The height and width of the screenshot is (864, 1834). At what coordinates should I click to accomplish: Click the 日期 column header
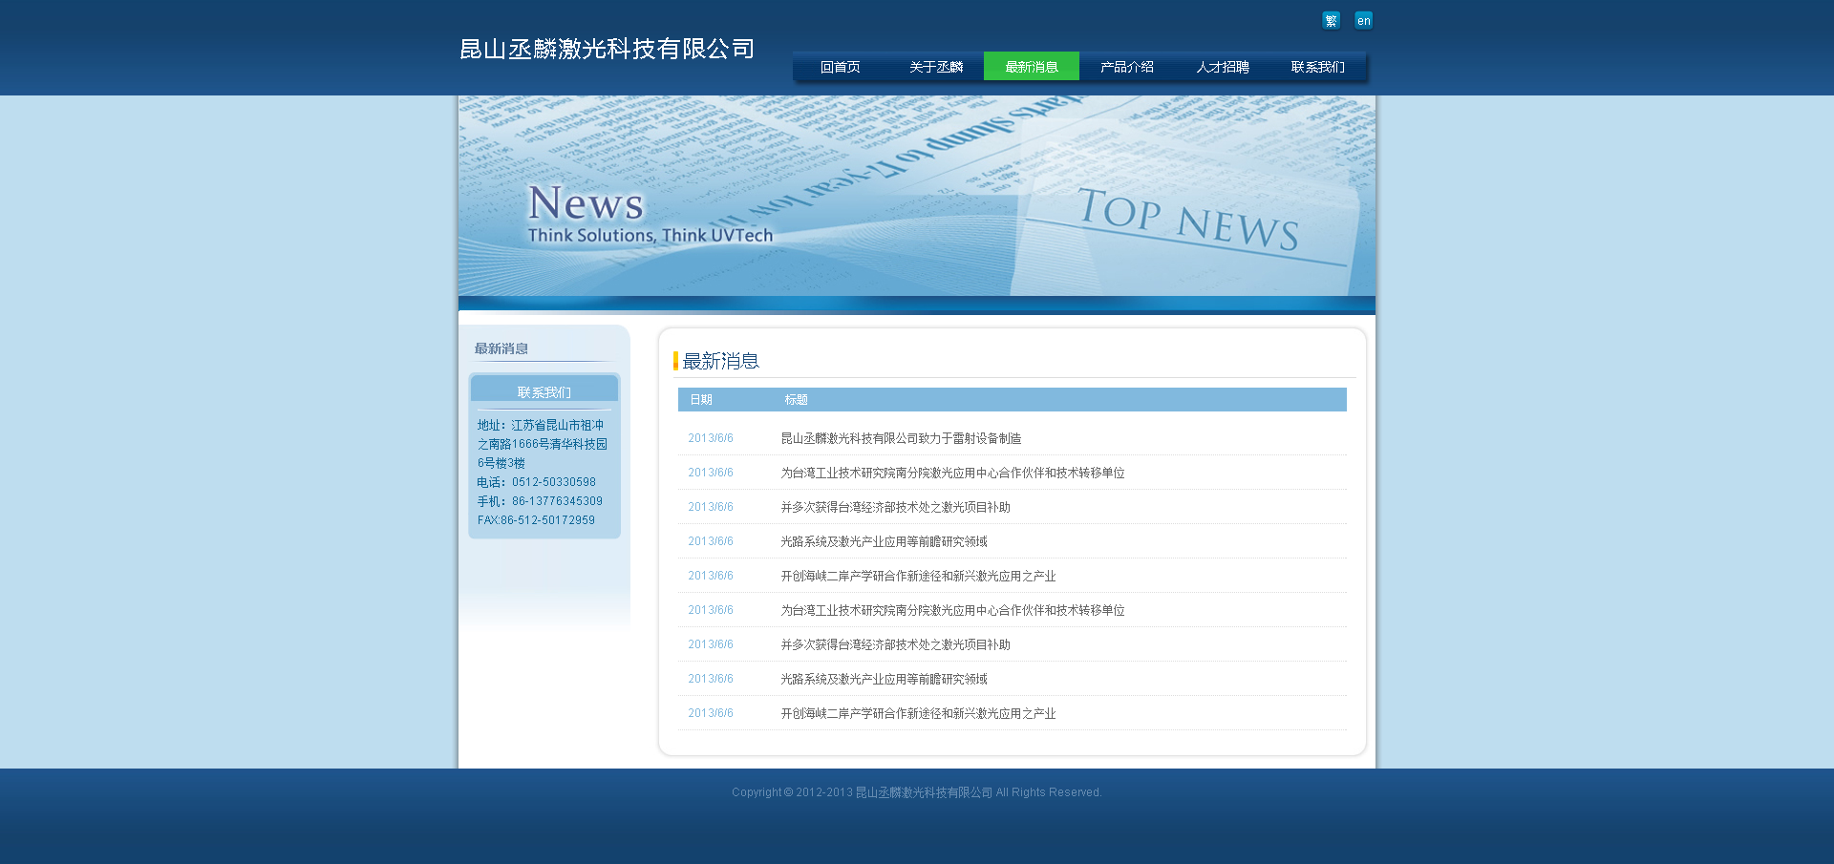[x=701, y=399]
